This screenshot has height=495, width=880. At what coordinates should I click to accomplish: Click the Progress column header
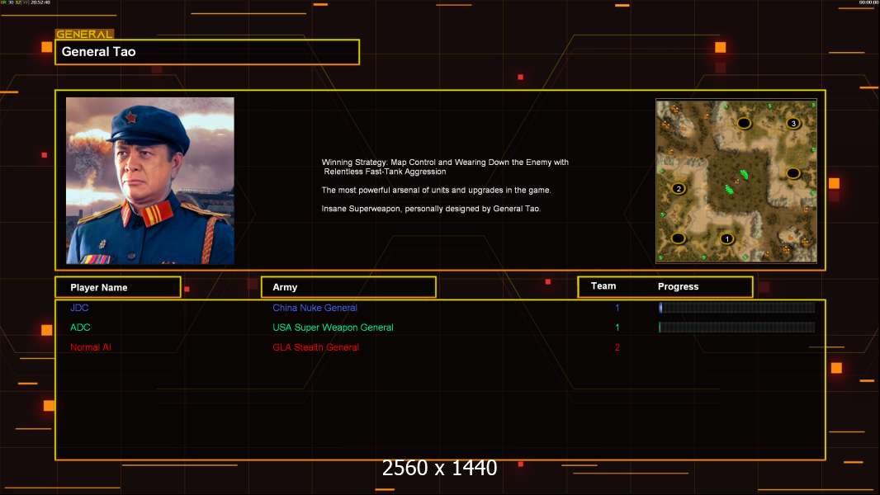pos(678,286)
